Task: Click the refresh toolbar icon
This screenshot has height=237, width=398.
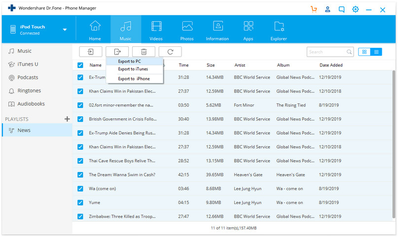Action: [x=170, y=52]
